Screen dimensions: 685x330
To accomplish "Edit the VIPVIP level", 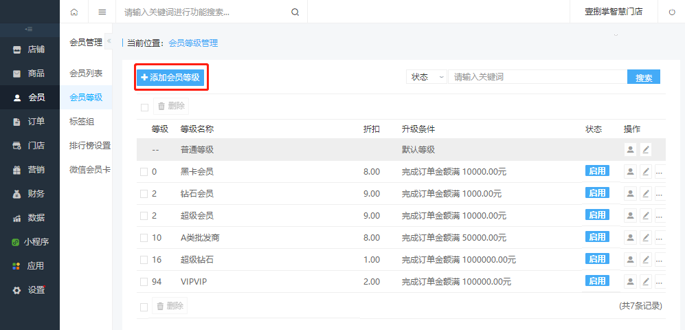I will (646, 281).
